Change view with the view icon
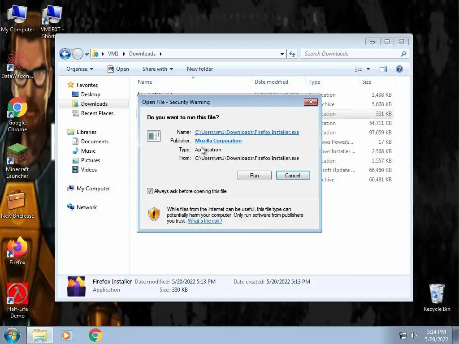 [x=358, y=69]
